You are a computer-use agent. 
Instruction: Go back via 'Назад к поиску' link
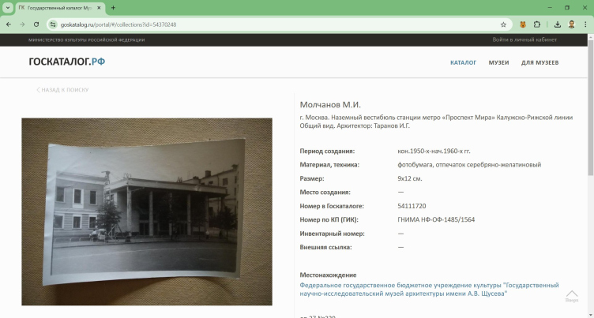pos(63,90)
